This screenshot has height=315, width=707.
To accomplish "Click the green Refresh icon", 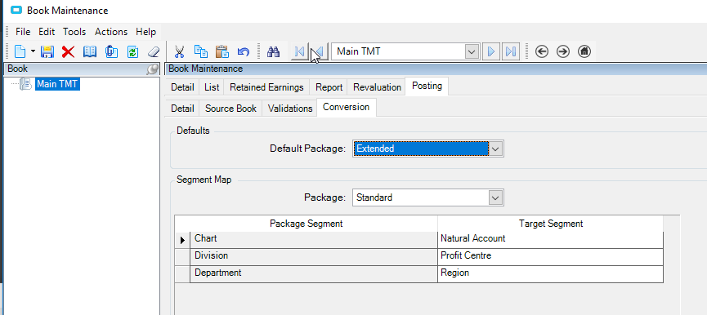I will 132,51.
